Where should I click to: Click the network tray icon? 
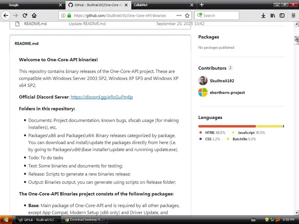[272, 220]
